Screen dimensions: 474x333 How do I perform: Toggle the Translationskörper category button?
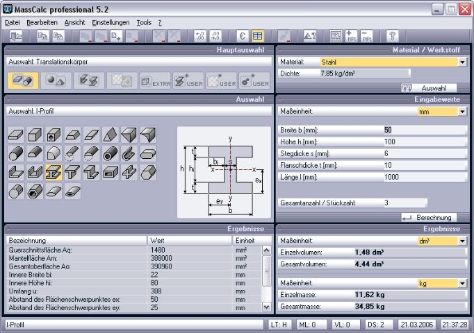pos(23,81)
